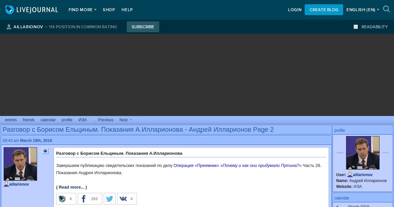Expand entry with the plus icon

(45, 151)
